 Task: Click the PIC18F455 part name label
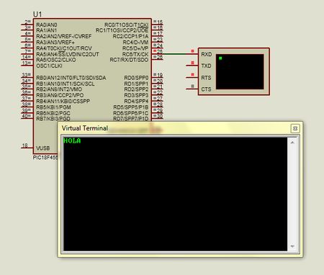point(45,158)
